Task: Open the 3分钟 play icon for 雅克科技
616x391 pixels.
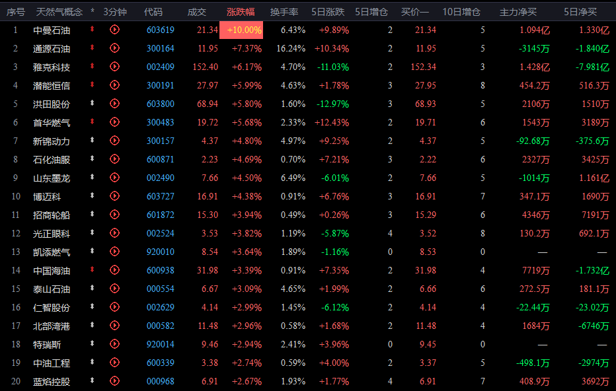Action: (x=114, y=66)
